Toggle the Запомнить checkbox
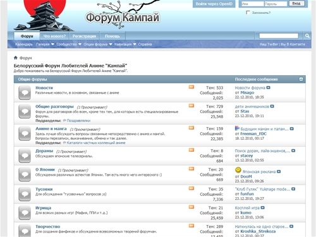Image resolution: width=316 pixels, height=237 pixels. (248, 13)
